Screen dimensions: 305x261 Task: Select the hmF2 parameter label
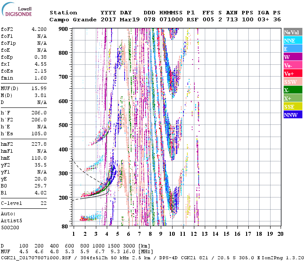click(x=7, y=144)
